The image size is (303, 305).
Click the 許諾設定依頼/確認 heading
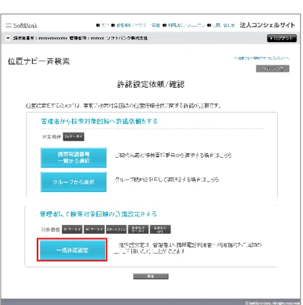[151, 84]
